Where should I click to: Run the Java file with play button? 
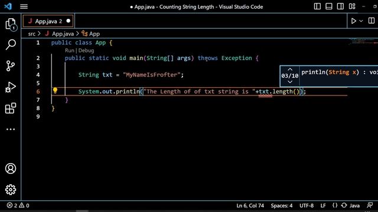coord(354,21)
